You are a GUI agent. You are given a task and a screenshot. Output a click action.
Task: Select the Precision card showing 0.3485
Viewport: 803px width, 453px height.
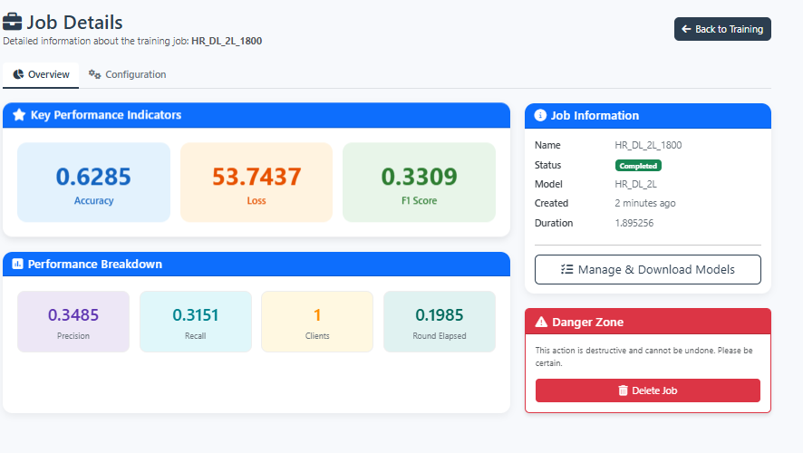(x=73, y=322)
